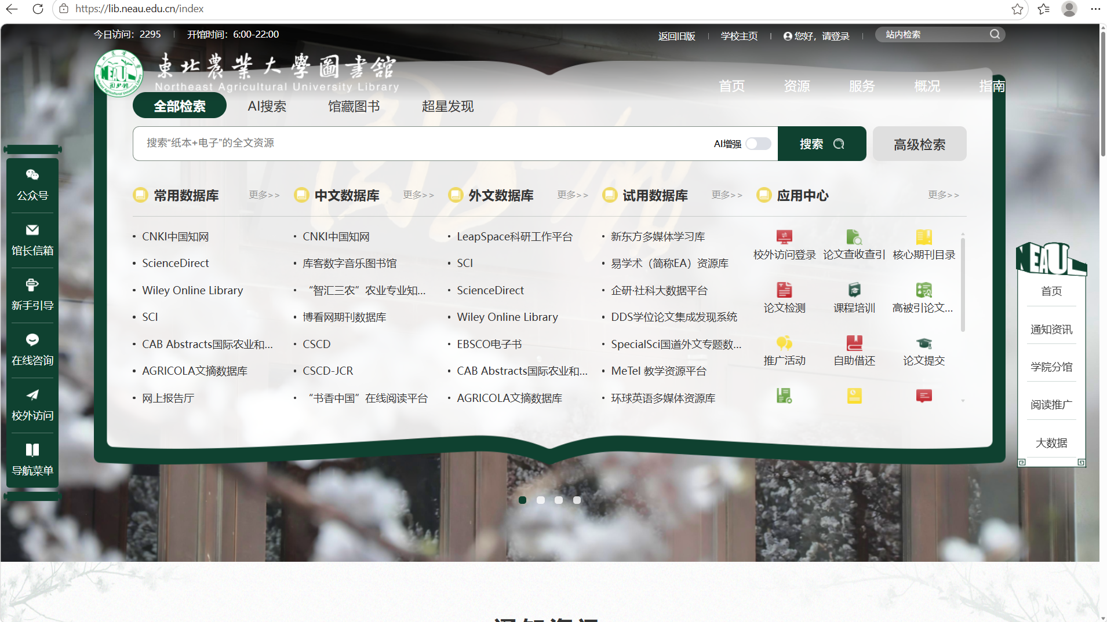Switch to the 全部检索 tab

(x=180, y=106)
